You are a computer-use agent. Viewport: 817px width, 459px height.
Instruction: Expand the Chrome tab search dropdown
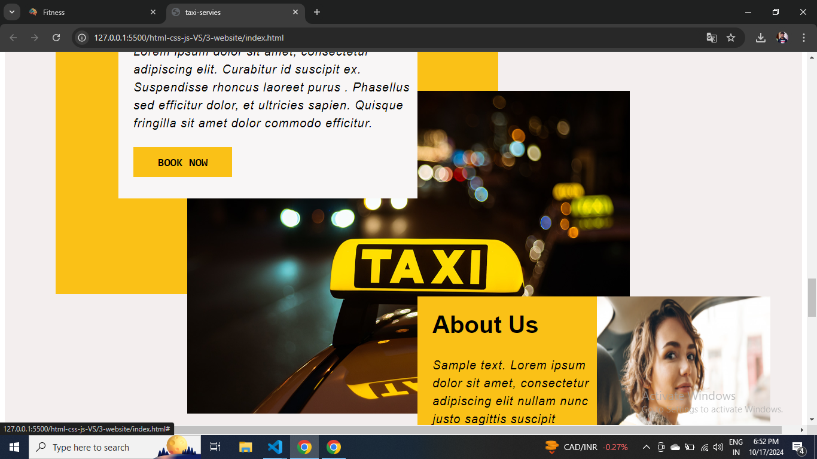click(x=11, y=12)
